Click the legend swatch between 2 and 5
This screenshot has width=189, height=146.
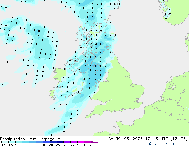26,142
